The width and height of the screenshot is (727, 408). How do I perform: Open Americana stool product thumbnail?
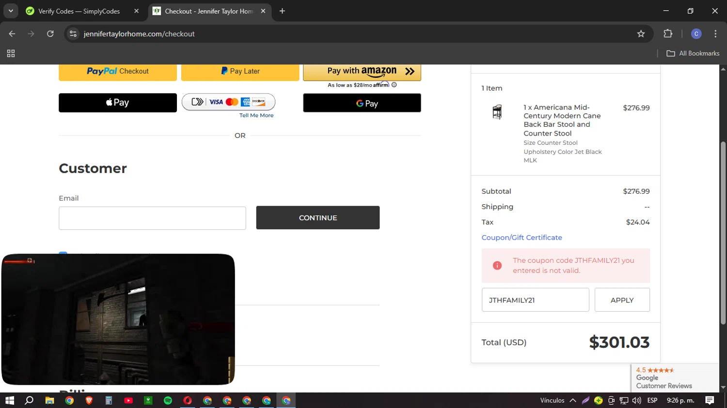[x=497, y=112]
